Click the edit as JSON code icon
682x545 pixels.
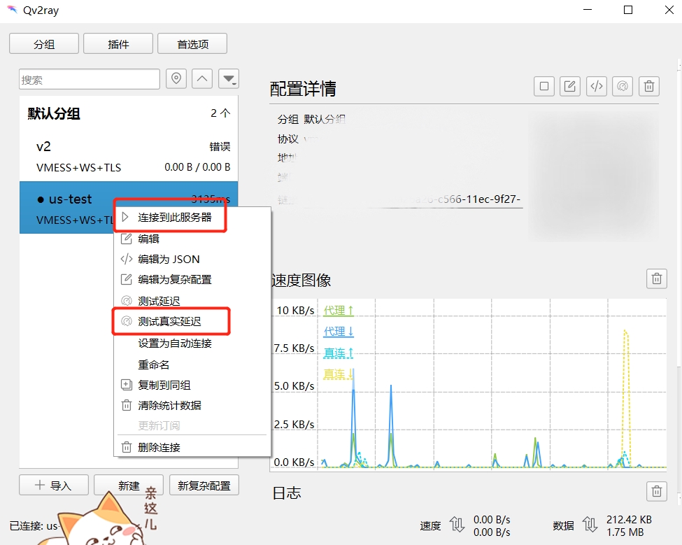596,86
